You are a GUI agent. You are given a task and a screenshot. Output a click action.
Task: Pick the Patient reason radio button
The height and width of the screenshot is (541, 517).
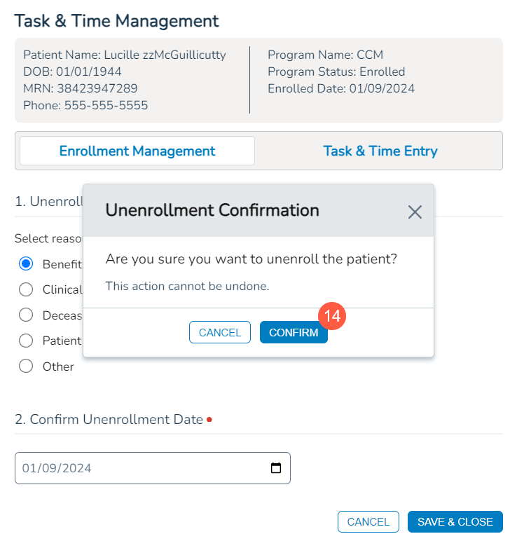[26, 341]
